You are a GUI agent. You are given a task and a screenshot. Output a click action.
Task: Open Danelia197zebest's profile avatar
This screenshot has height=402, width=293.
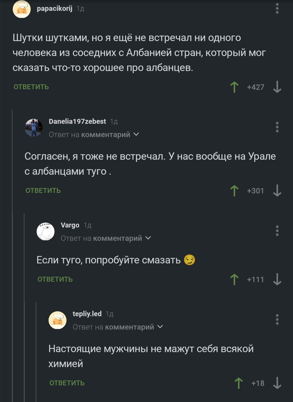(x=34, y=128)
